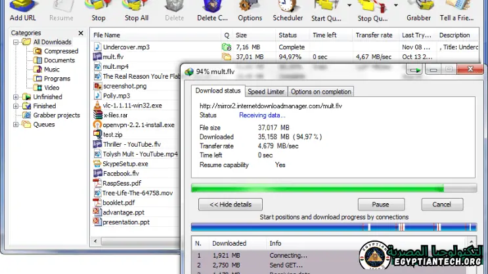The height and width of the screenshot is (274, 488).
Task: Select x-files.rar file row
Action: (x=116, y=115)
